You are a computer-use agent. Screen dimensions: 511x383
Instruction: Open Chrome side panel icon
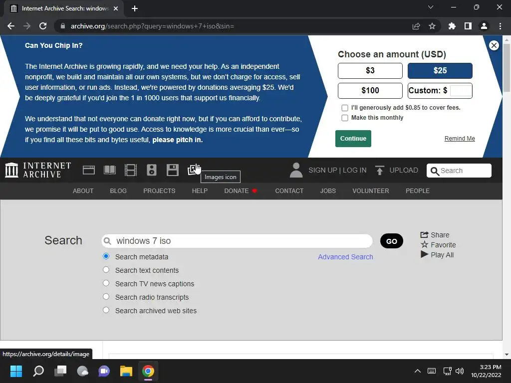468,26
